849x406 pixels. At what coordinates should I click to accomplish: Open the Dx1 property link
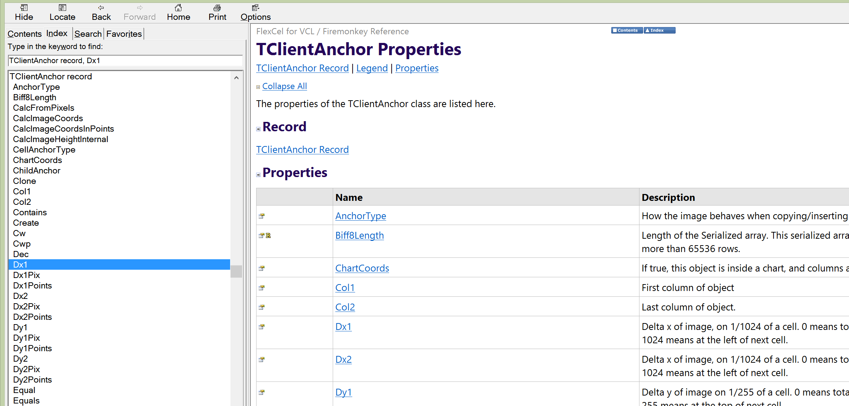tap(343, 327)
